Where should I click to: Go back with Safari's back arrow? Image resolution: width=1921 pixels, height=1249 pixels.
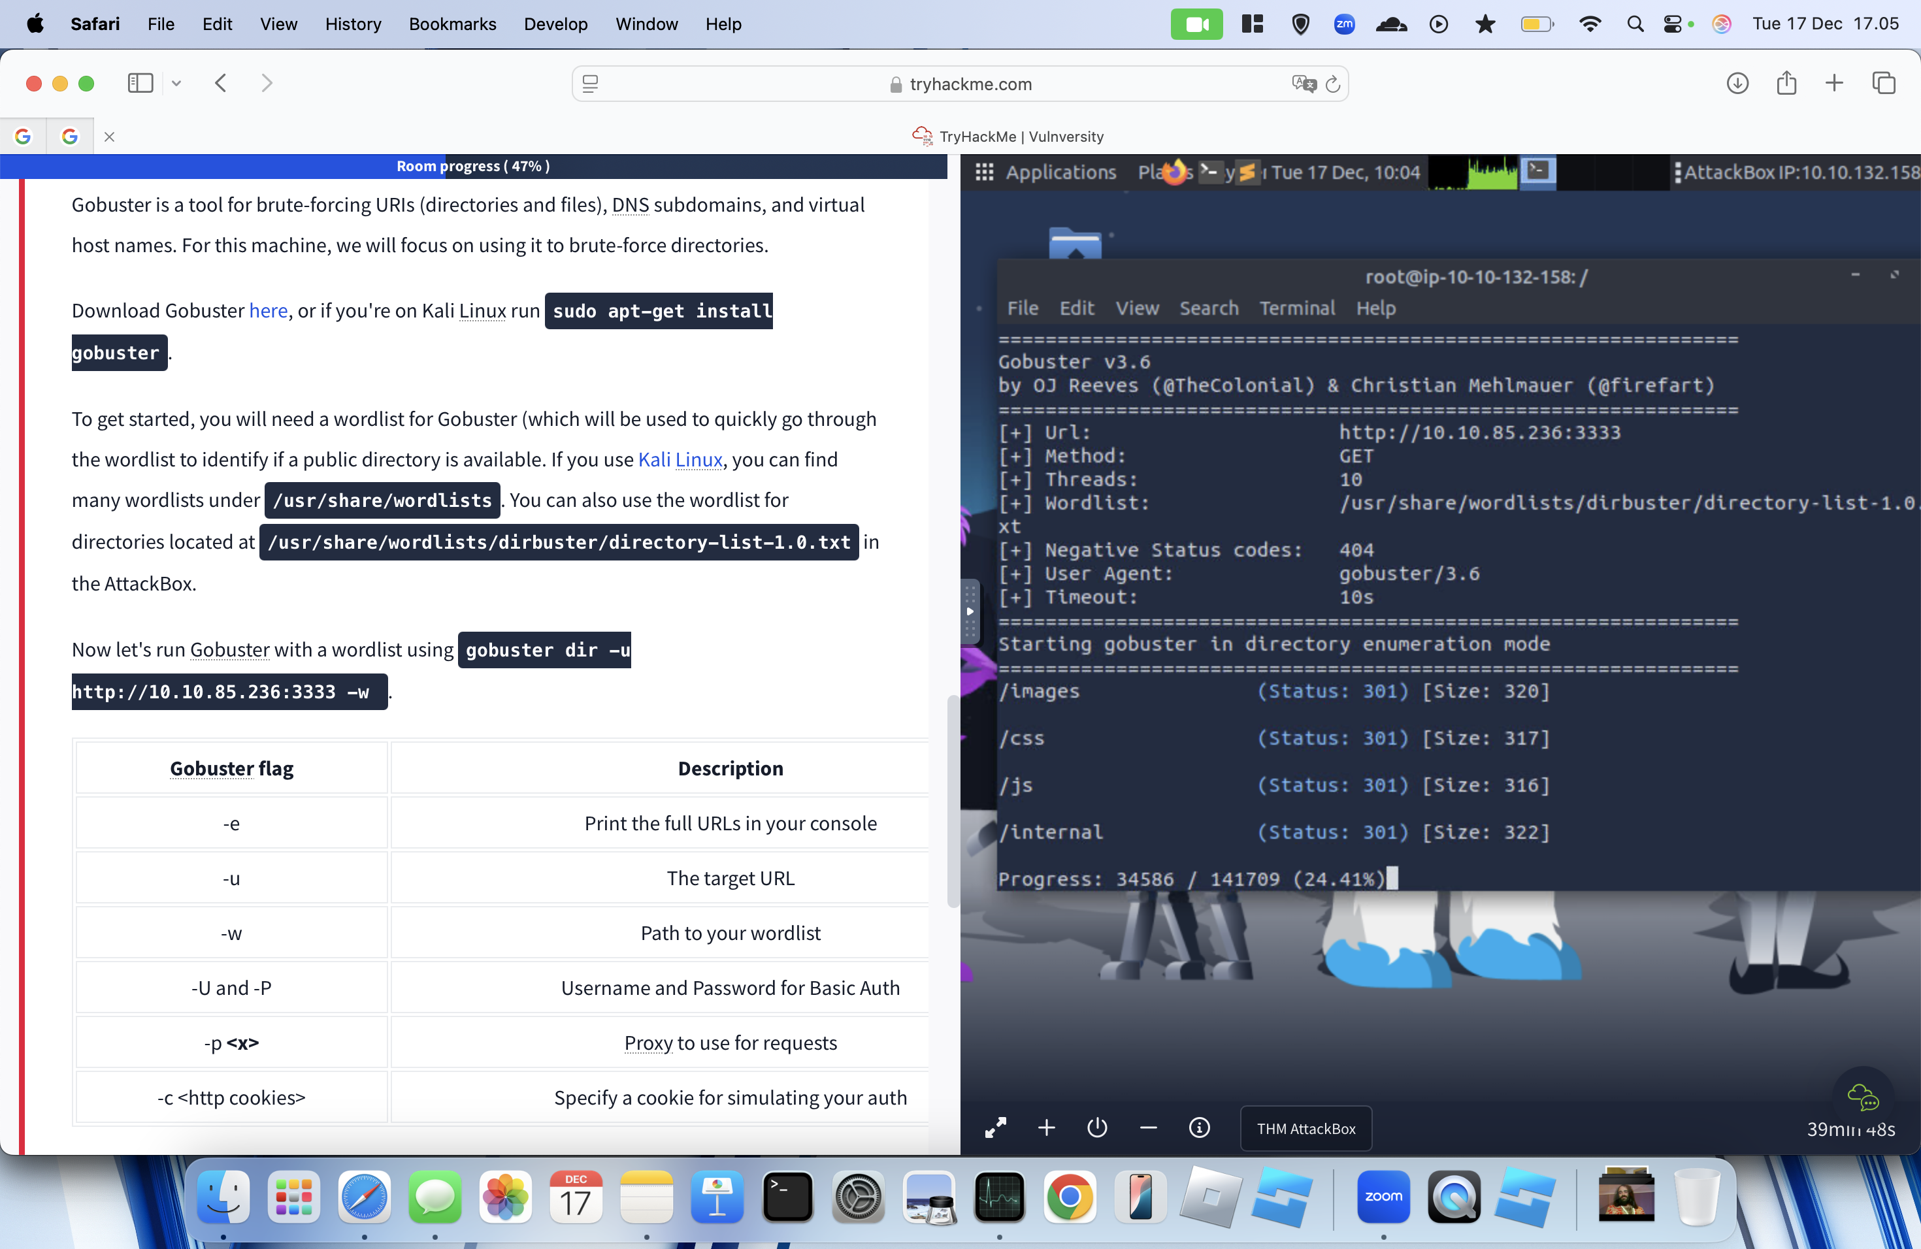220,83
